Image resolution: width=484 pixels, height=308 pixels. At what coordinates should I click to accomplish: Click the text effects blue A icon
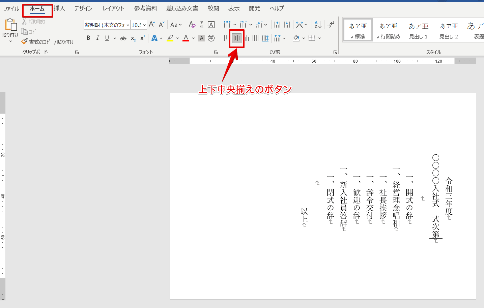[154, 38]
